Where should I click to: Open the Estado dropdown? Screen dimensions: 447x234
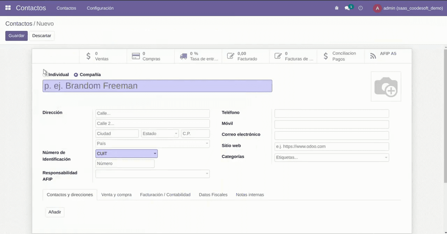160,133
